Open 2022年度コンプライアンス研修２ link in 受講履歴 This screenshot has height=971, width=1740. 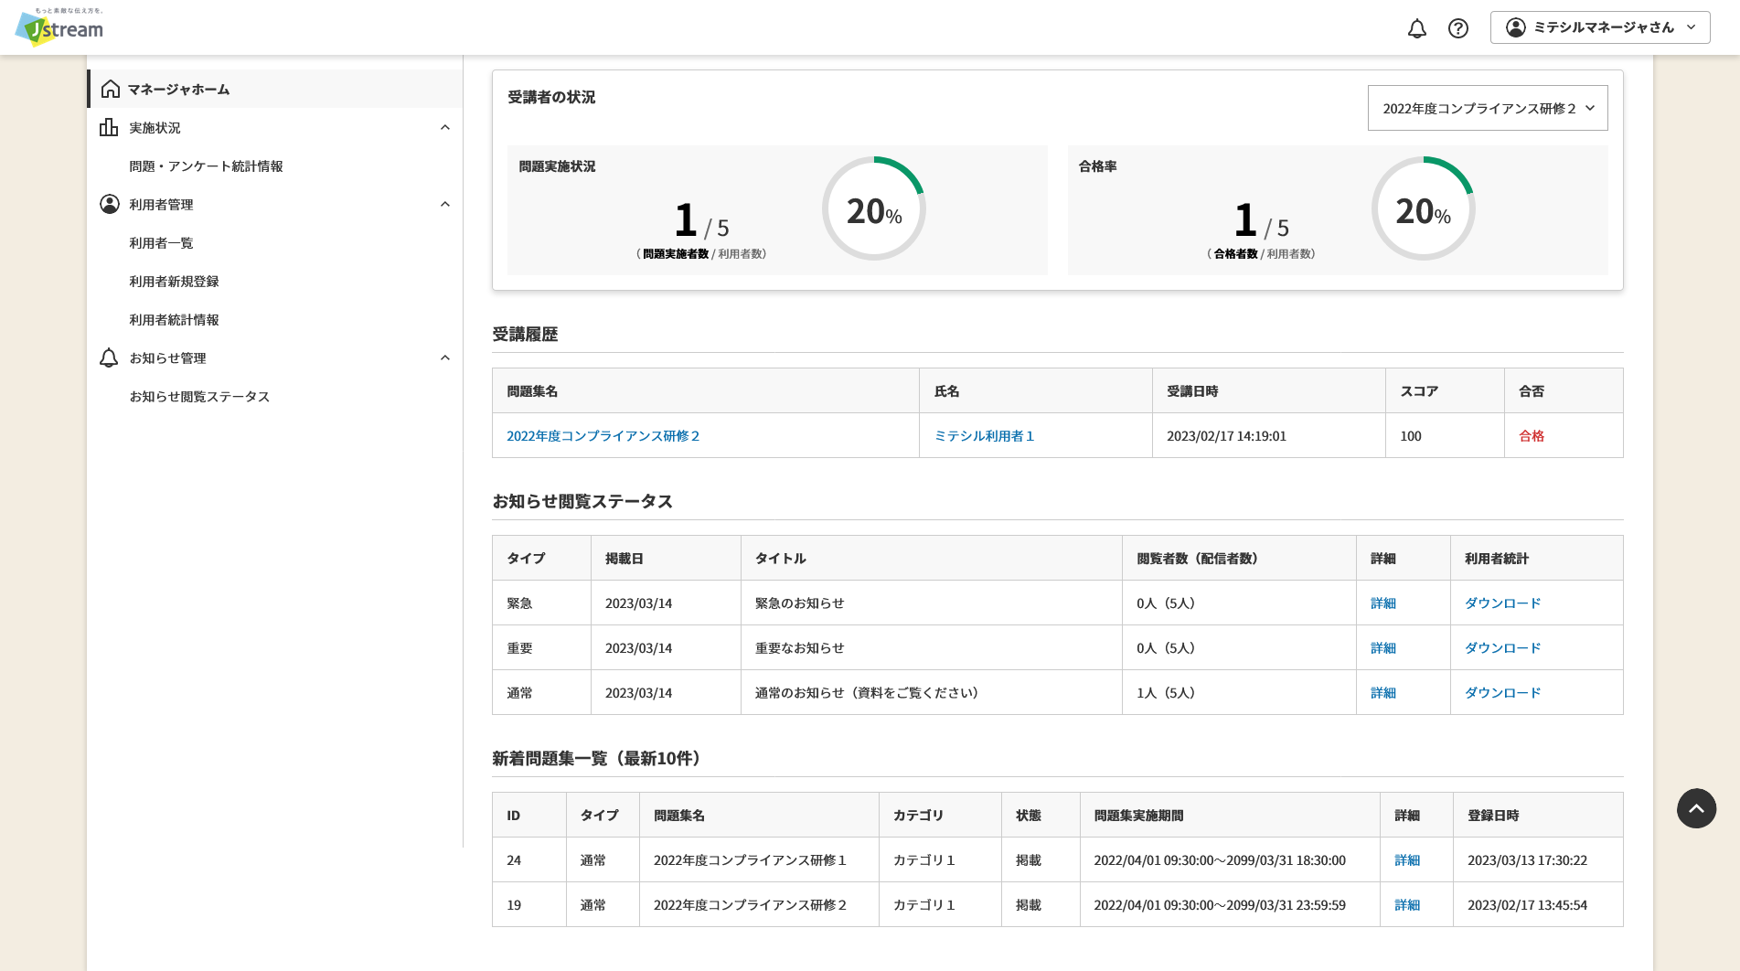[603, 436]
